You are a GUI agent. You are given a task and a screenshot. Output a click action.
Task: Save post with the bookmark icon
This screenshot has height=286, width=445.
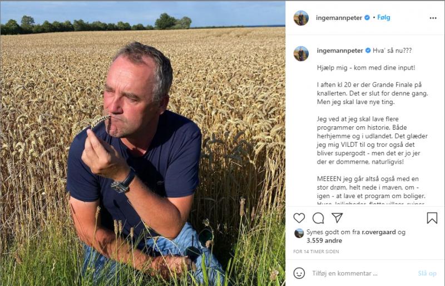pyautogui.click(x=432, y=218)
